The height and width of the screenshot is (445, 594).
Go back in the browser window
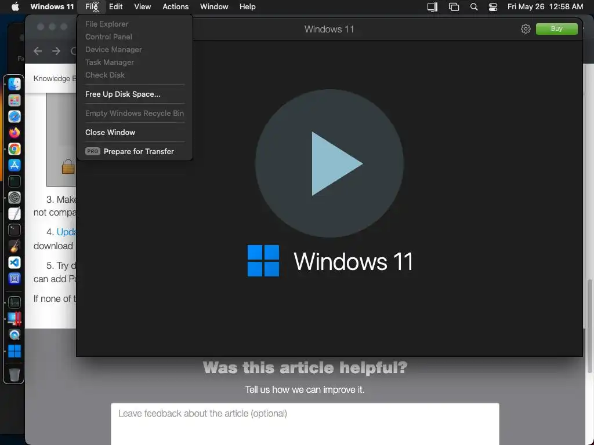(x=38, y=51)
